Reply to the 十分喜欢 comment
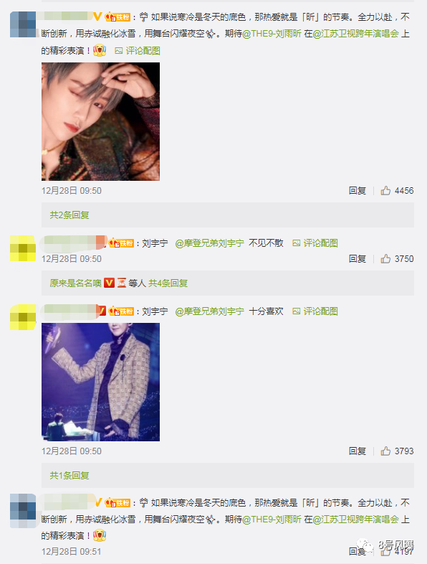This screenshot has width=427, height=564. coord(358,451)
